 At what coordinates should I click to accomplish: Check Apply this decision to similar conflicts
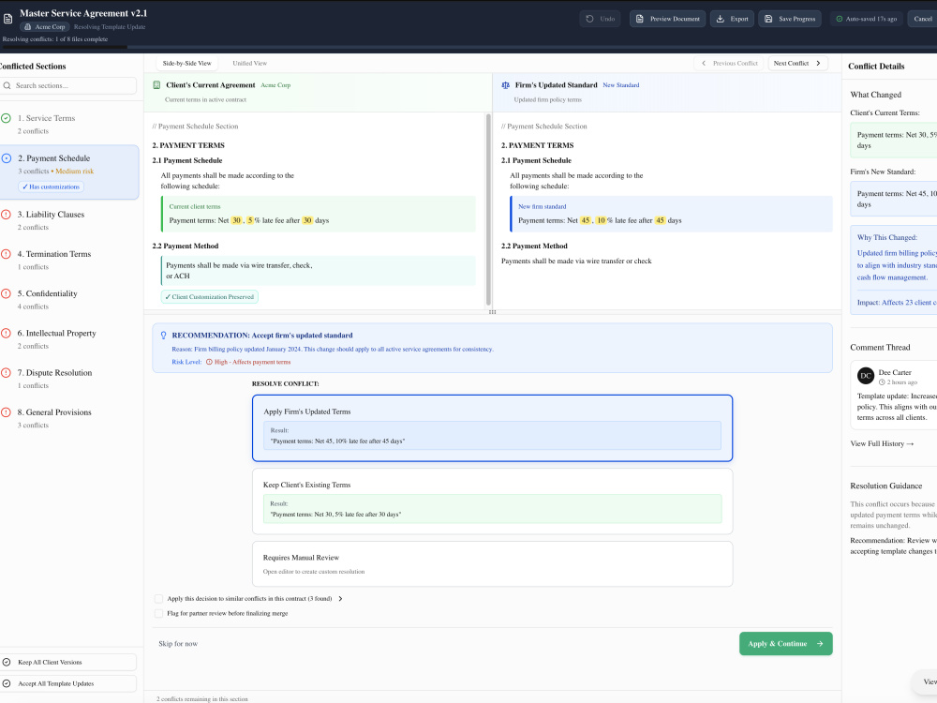click(159, 598)
